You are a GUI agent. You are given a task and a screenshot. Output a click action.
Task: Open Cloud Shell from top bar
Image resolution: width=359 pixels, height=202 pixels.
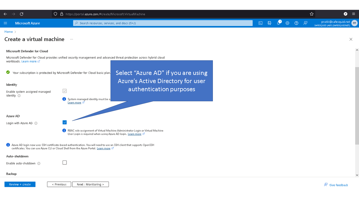coord(261,23)
